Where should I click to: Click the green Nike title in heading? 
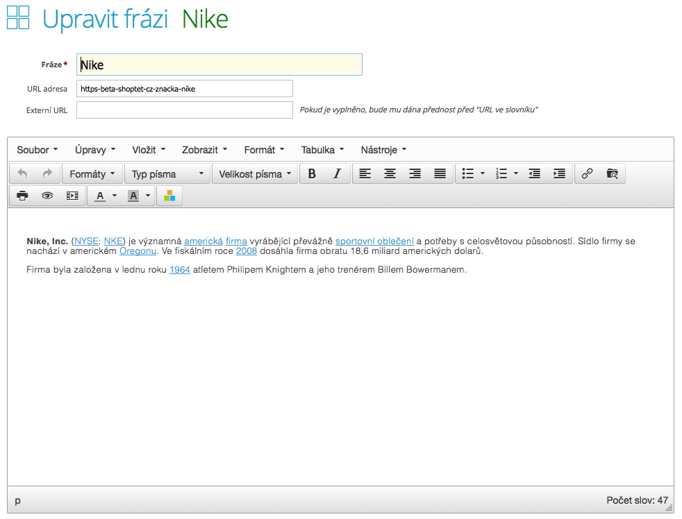(x=205, y=19)
